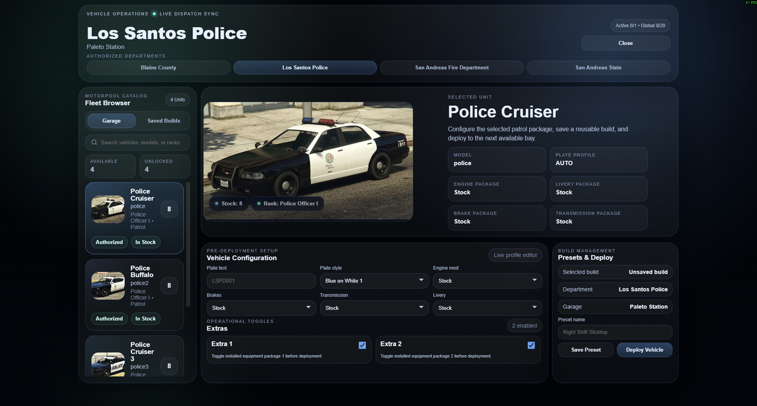
Task: Click the large Police Cruiser preview image
Action: click(x=308, y=161)
